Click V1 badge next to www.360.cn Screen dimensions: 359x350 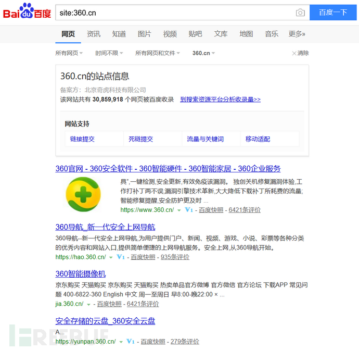(189, 210)
